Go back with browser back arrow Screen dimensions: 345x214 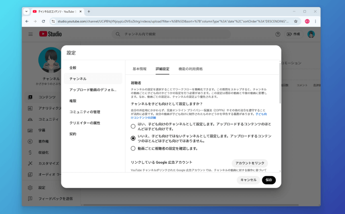click(x=27, y=21)
